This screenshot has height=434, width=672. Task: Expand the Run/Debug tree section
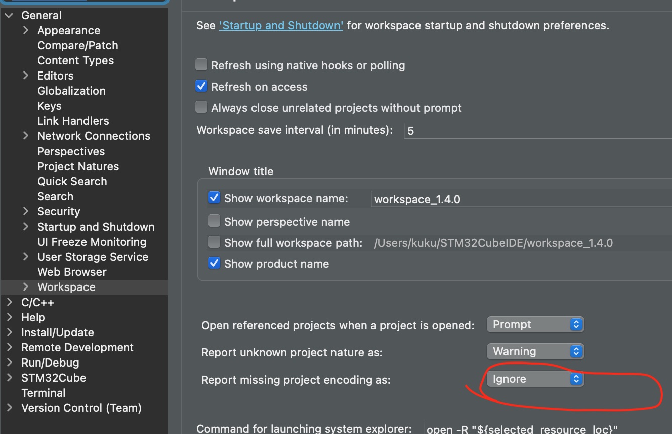tap(9, 363)
